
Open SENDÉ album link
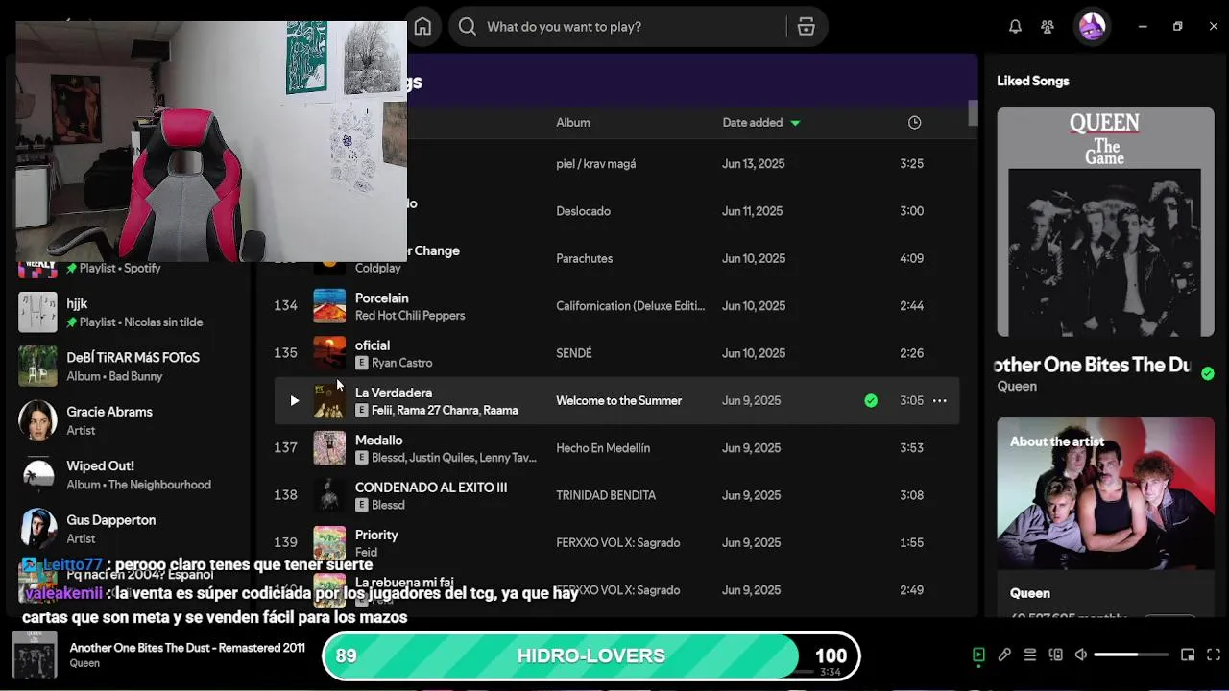click(574, 353)
